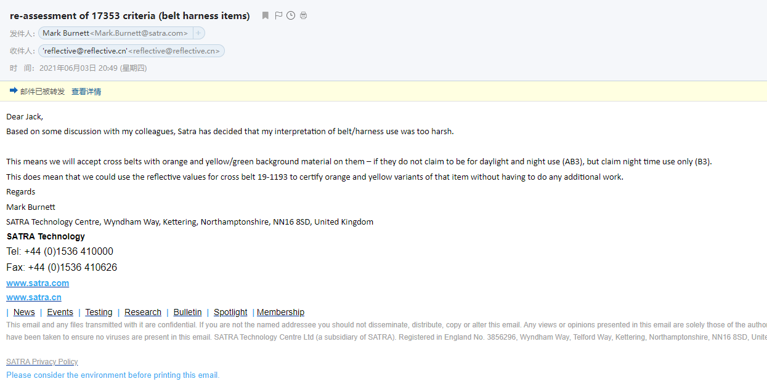
Task: Visit www.satra.com
Action: tap(38, 282)
